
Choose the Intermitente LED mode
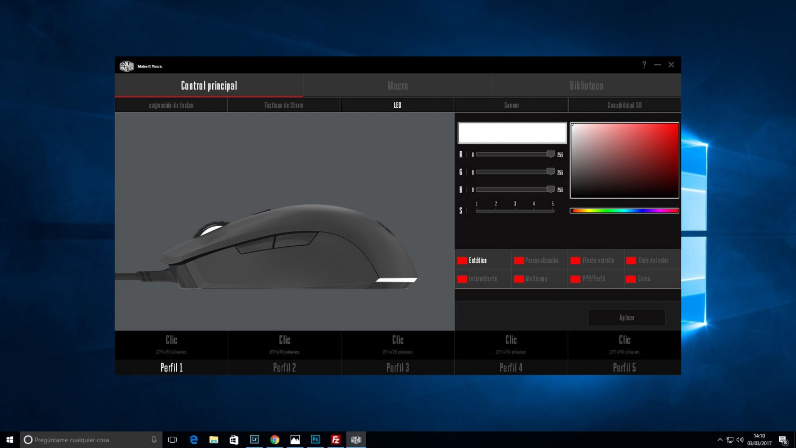(x=482, y=279)
